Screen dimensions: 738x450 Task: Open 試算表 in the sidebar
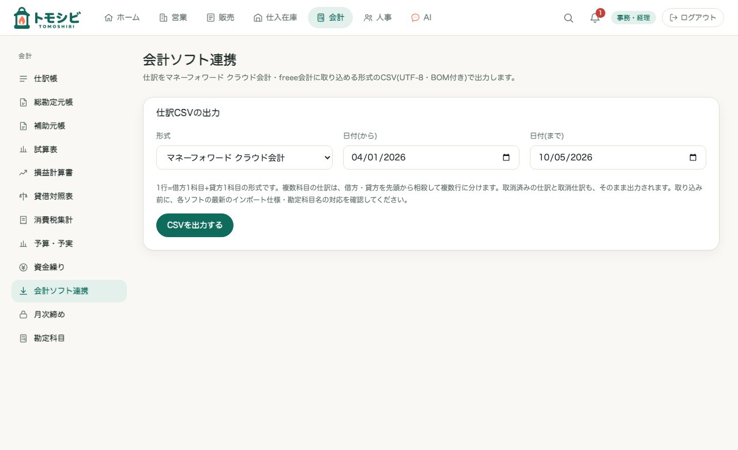point(69,149)
